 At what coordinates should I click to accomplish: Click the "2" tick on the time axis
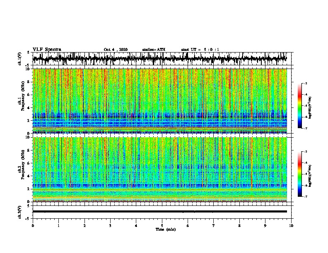(84, 226)
